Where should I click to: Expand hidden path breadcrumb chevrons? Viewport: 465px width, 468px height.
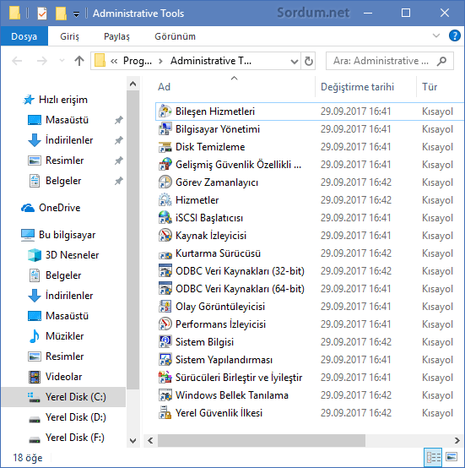coord(114,61)
